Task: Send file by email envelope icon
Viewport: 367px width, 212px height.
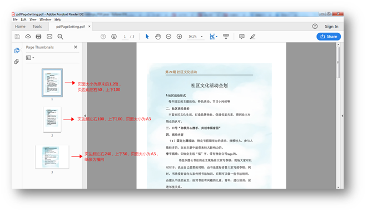Action: coord(49,37)
